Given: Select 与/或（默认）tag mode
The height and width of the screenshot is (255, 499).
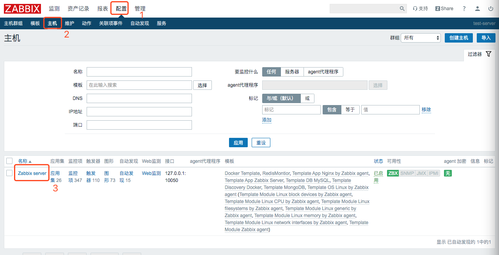Looking at the screenshot, I should pyautogui.click(x=281, y=98).
